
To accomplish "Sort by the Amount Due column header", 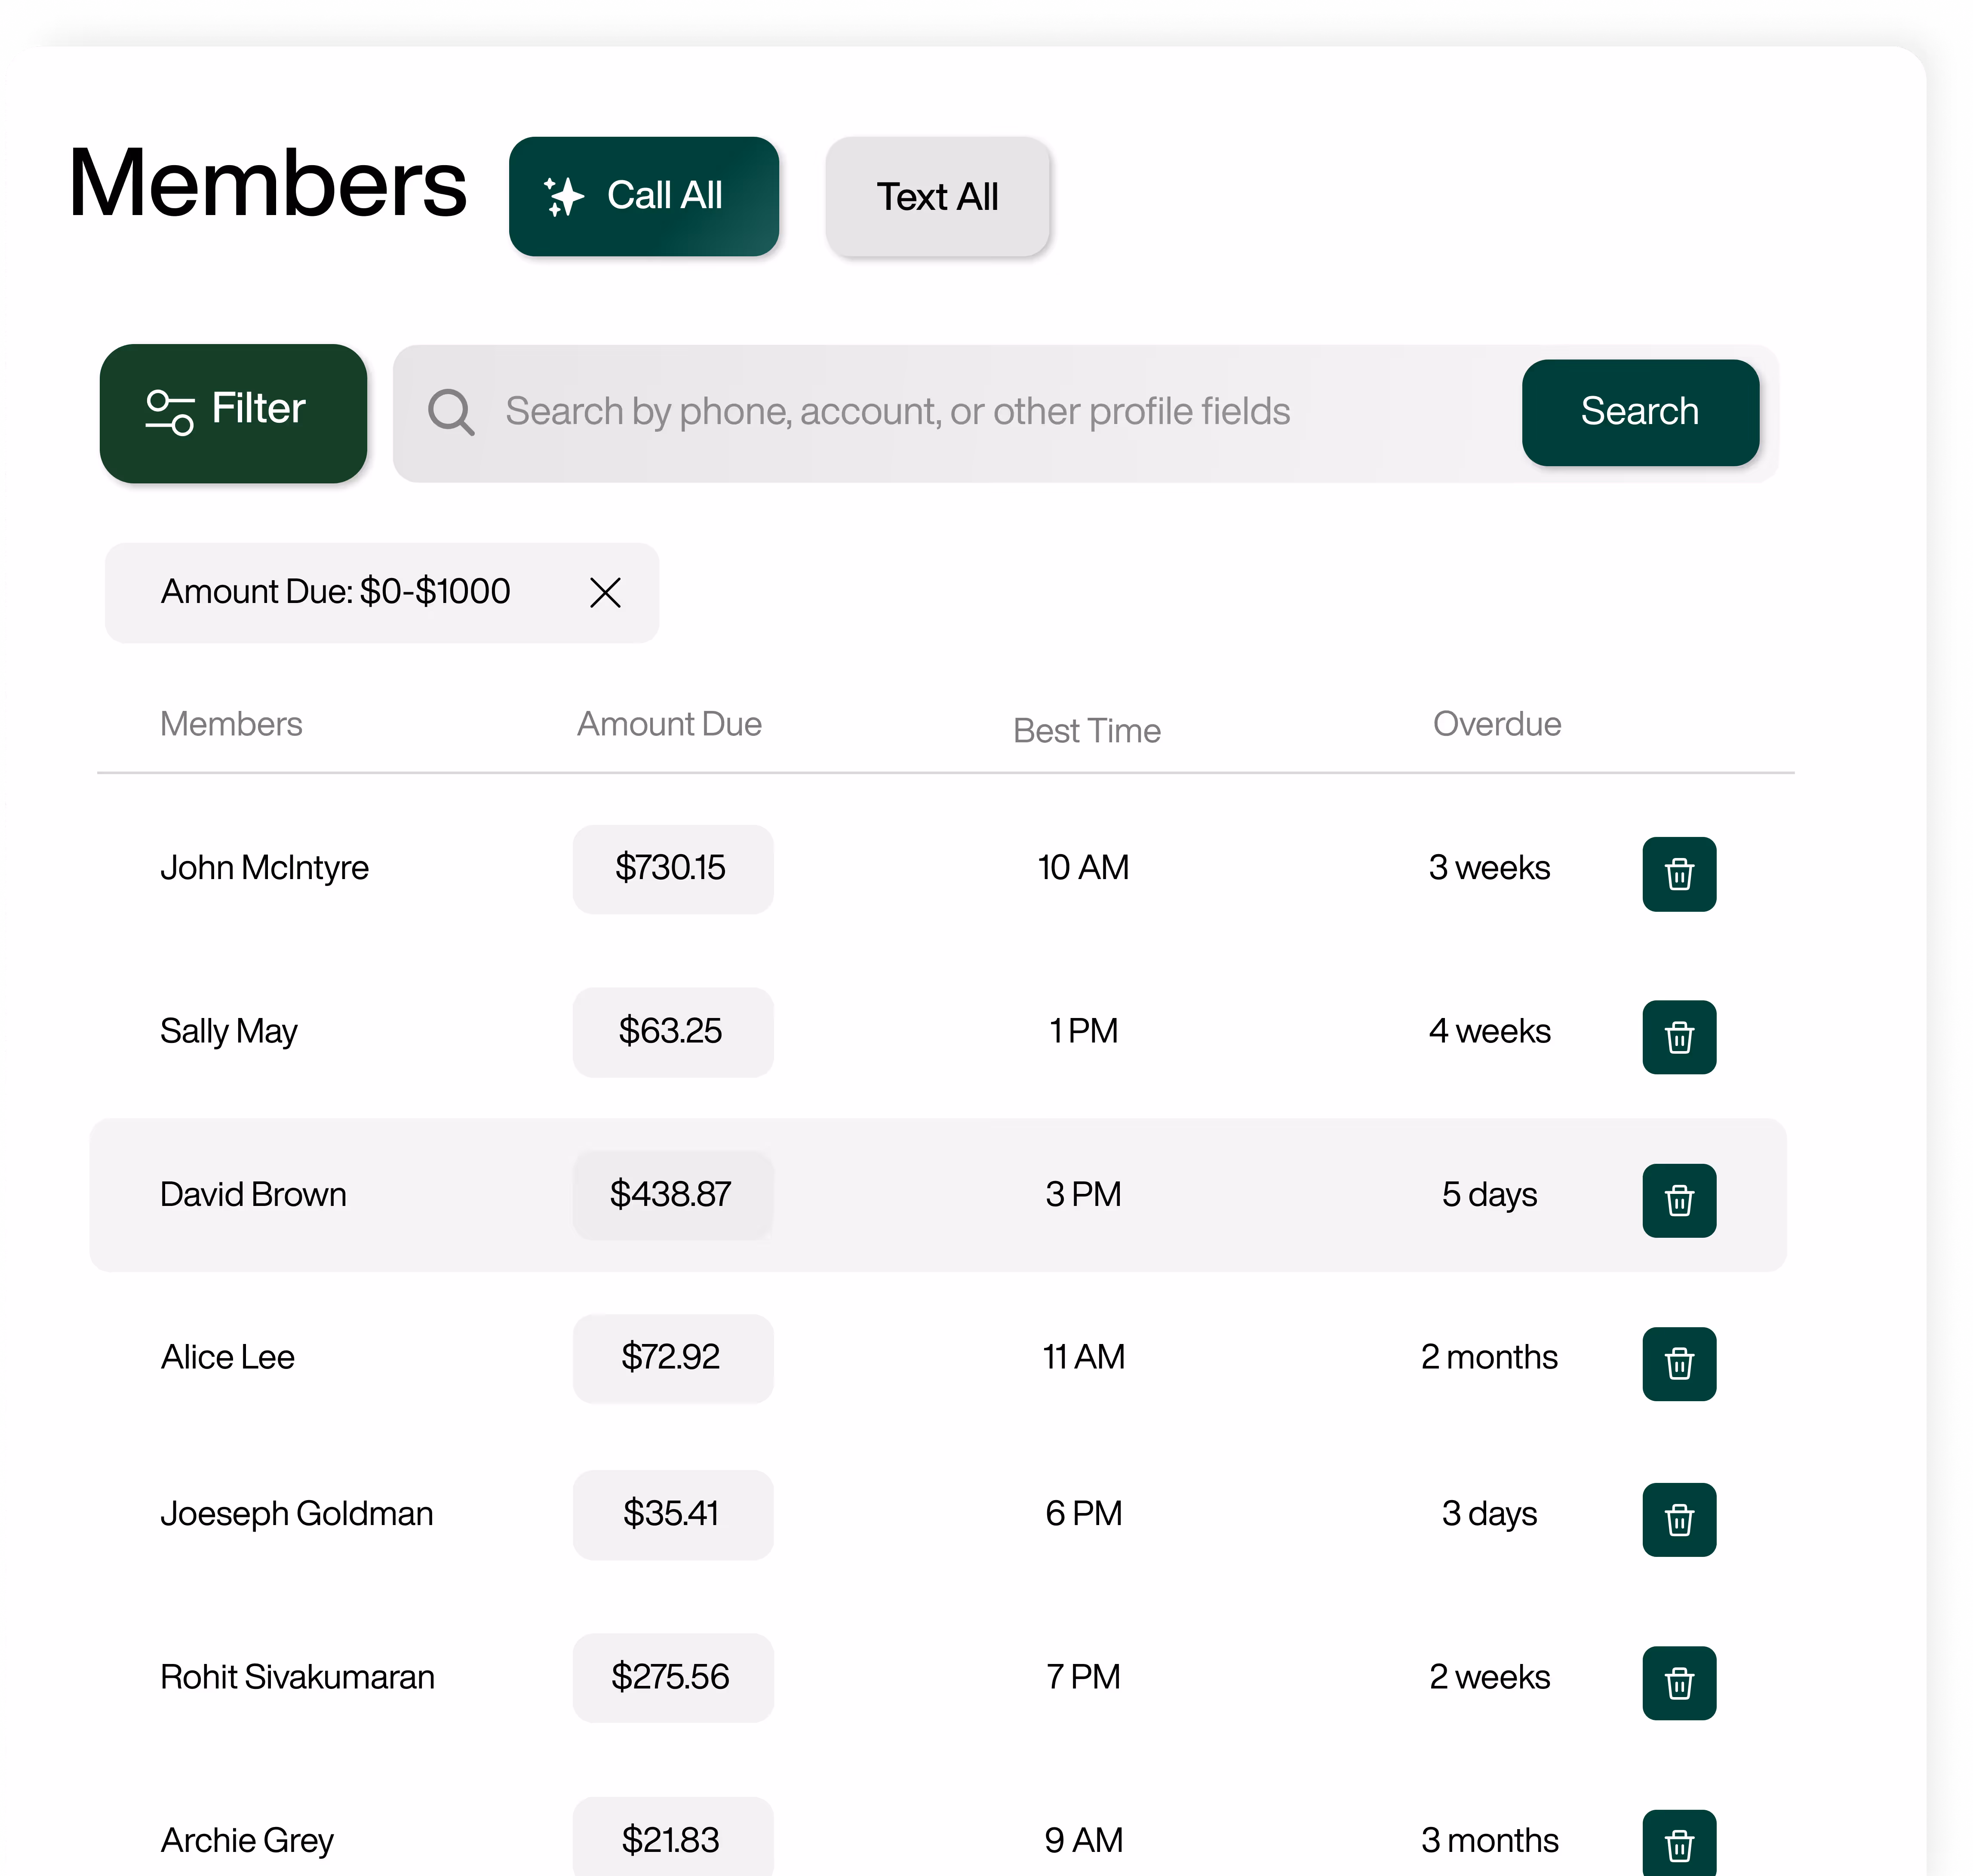I will 669,724.
